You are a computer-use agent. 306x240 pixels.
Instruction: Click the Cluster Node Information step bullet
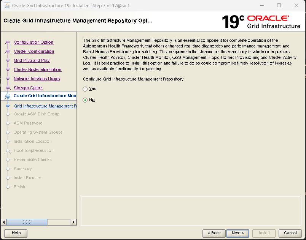click(x=8, y=69)
